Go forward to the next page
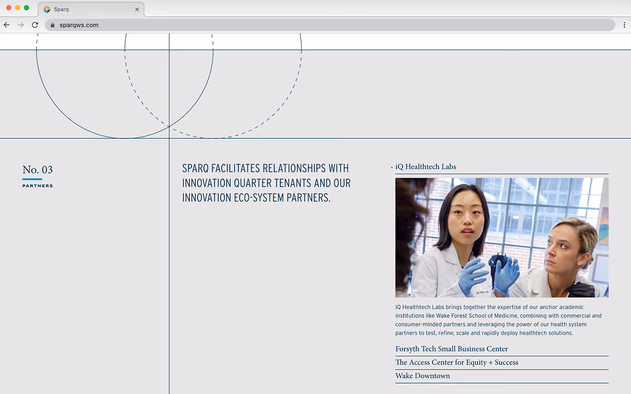The width and height of the screenshot is (631, 394). pyautogui.click(x=21, y=25)
